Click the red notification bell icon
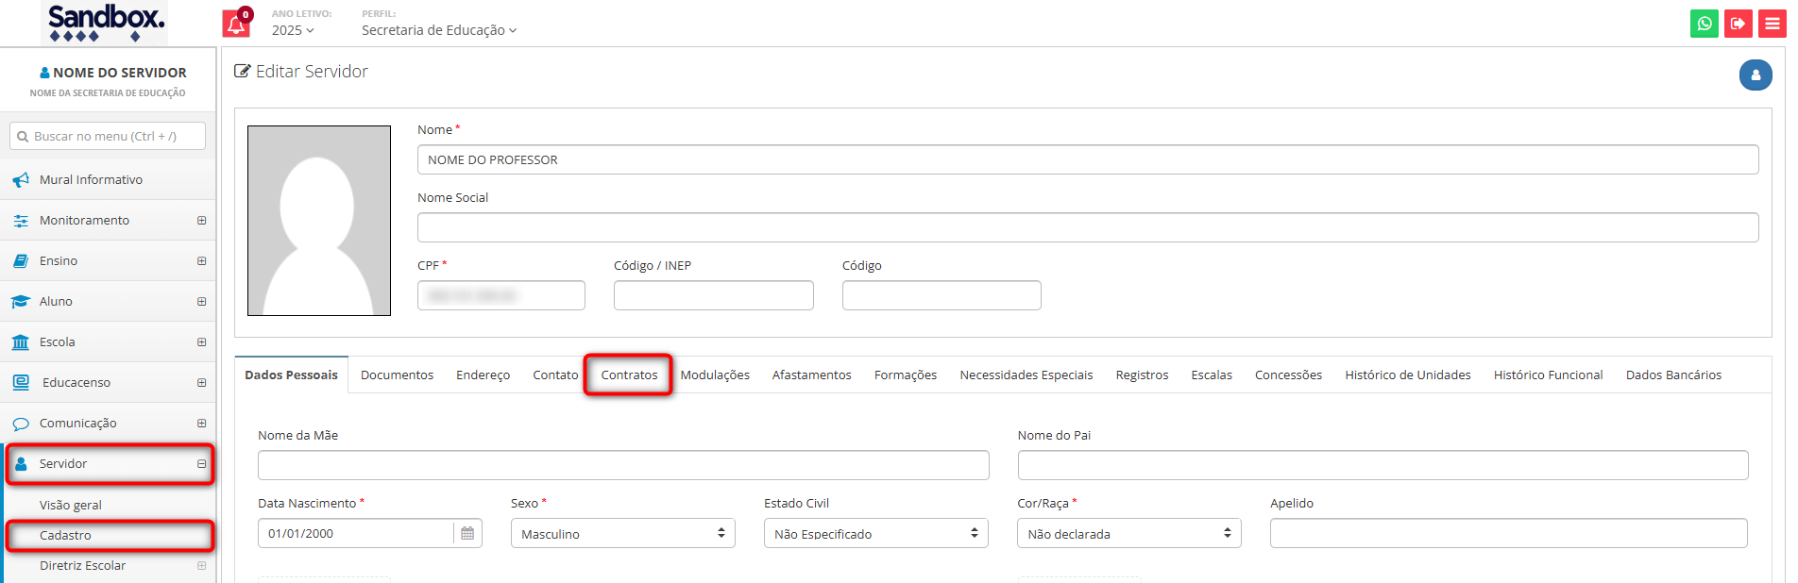The image size is (1798, 583). [x=236, y=25]
